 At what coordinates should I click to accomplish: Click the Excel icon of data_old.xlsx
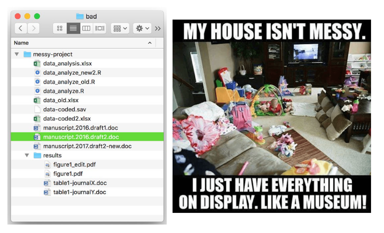(37, 100)
